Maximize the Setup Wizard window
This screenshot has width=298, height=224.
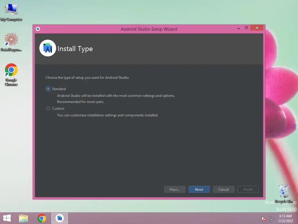pyautogui.click(x=246, y=28)
